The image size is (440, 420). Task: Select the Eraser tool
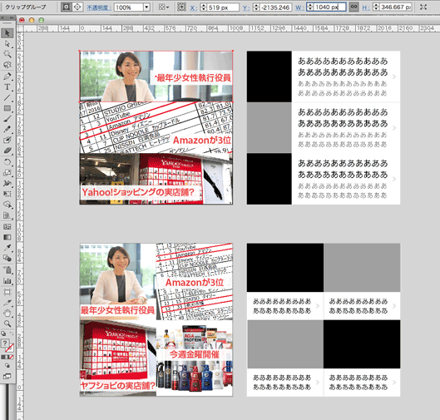[7, 151]
